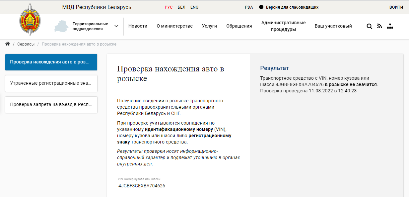Open the Ваш участковый menu

tap(333, 26)
